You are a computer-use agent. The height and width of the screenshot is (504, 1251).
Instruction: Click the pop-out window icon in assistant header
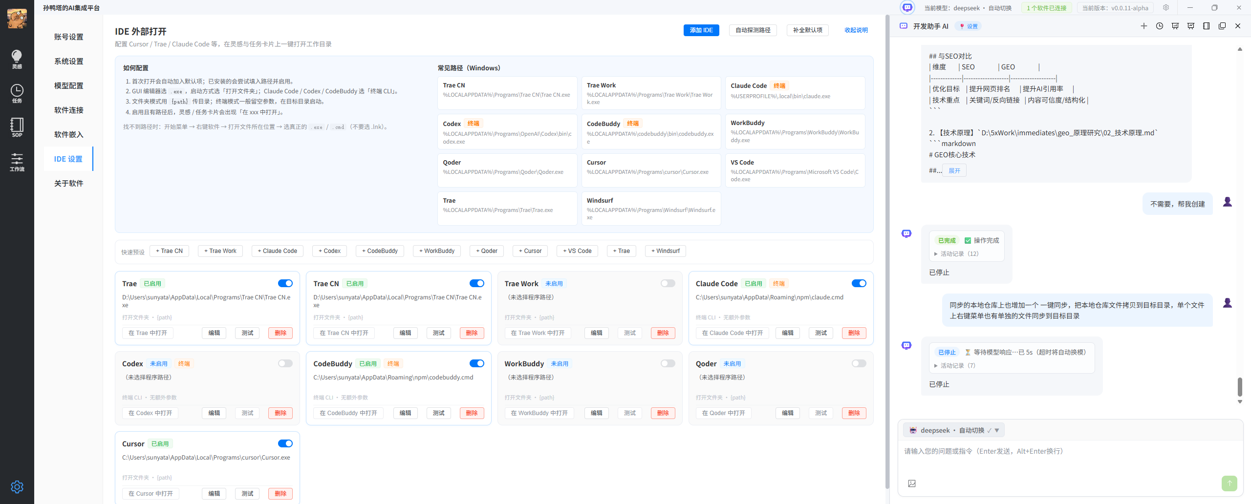point(1222,26)
